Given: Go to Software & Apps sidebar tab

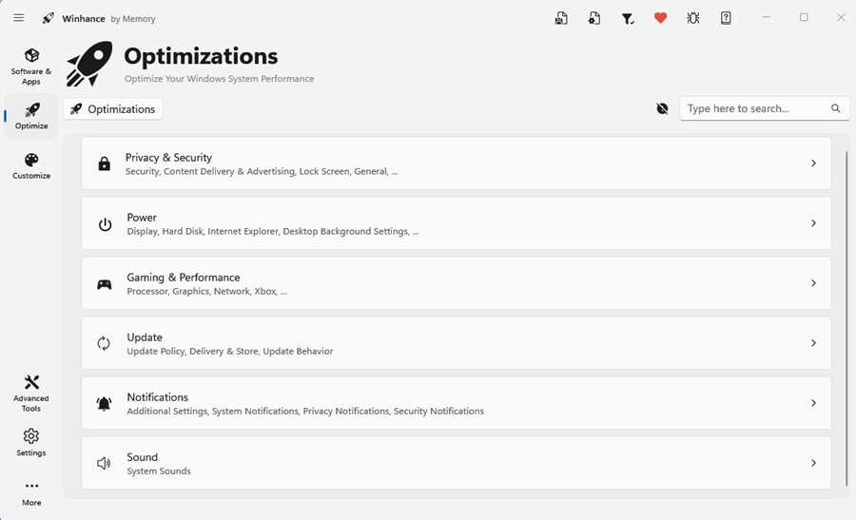Looking at the screenshot, I should (31, 66).
